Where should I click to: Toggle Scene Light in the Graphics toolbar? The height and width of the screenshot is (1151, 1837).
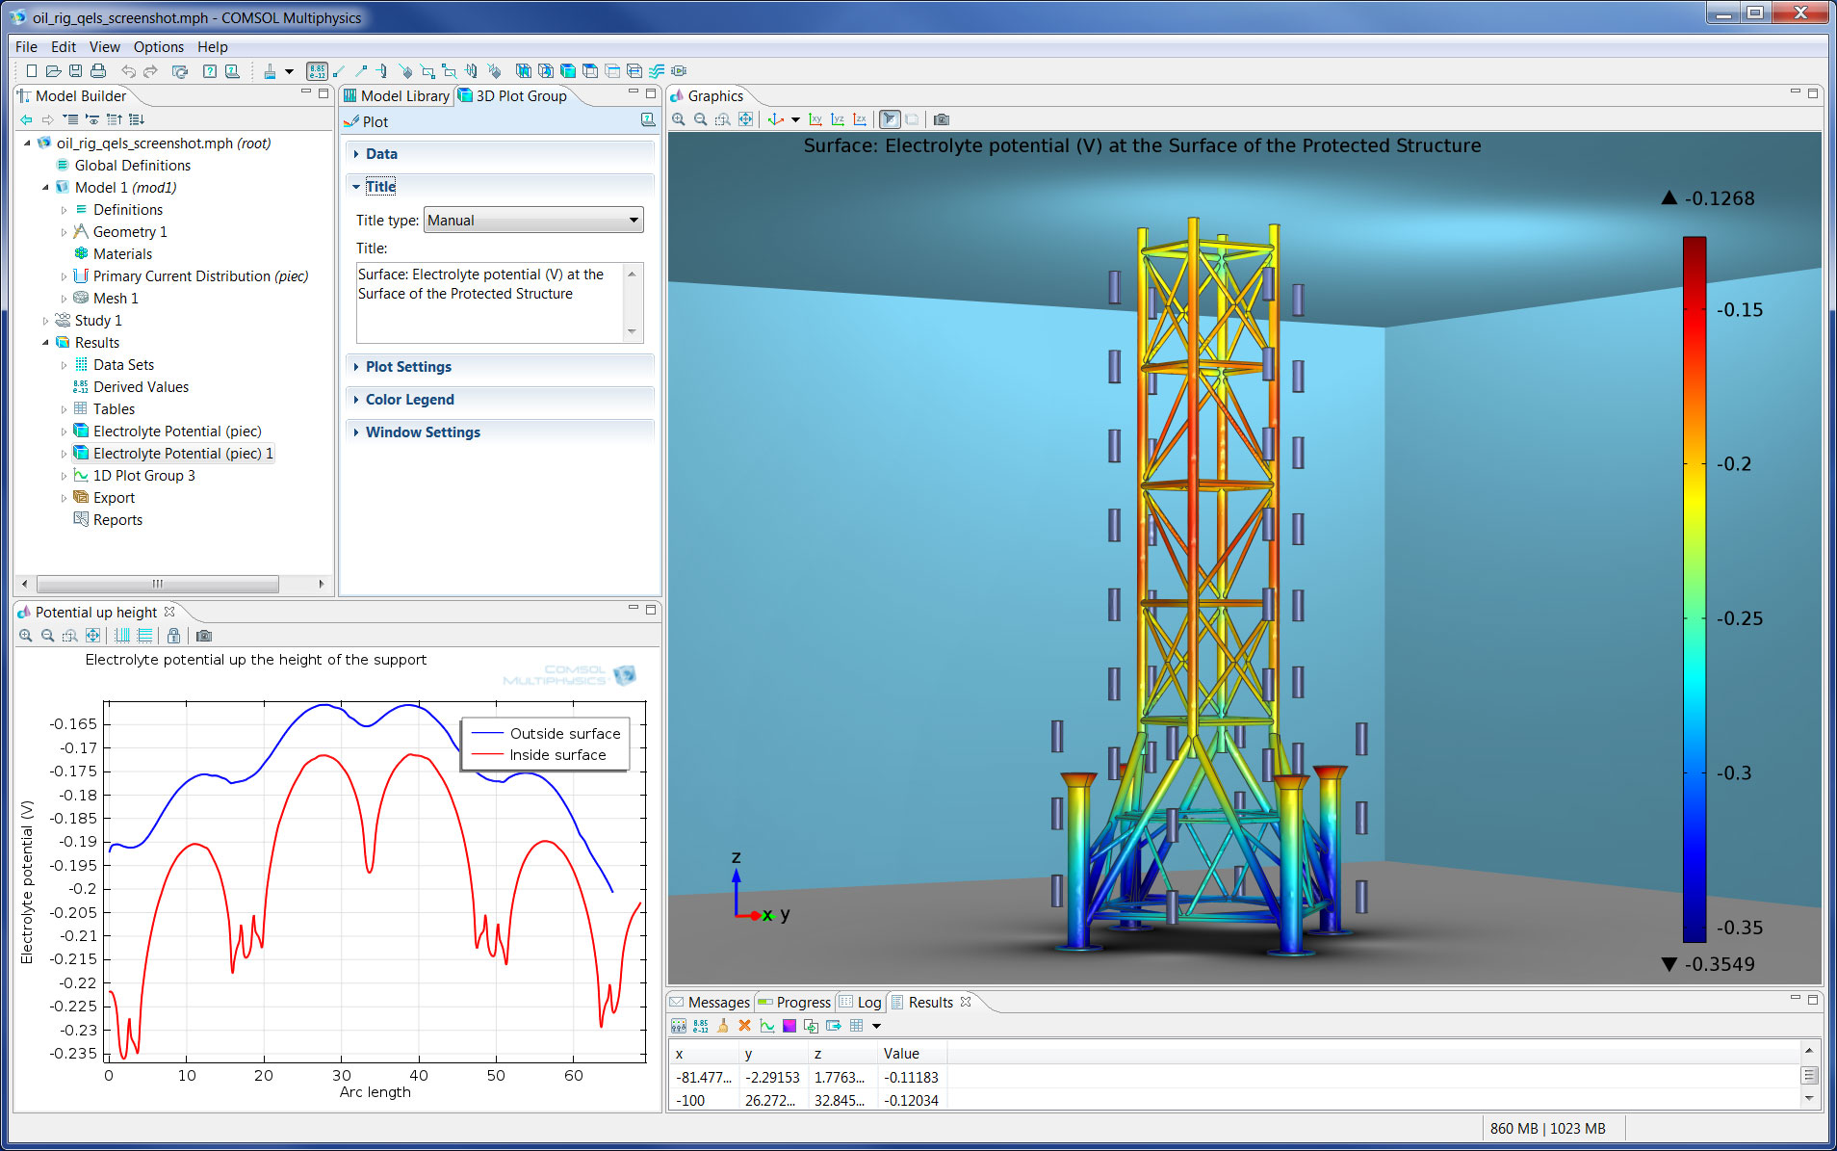pos(891,119)
